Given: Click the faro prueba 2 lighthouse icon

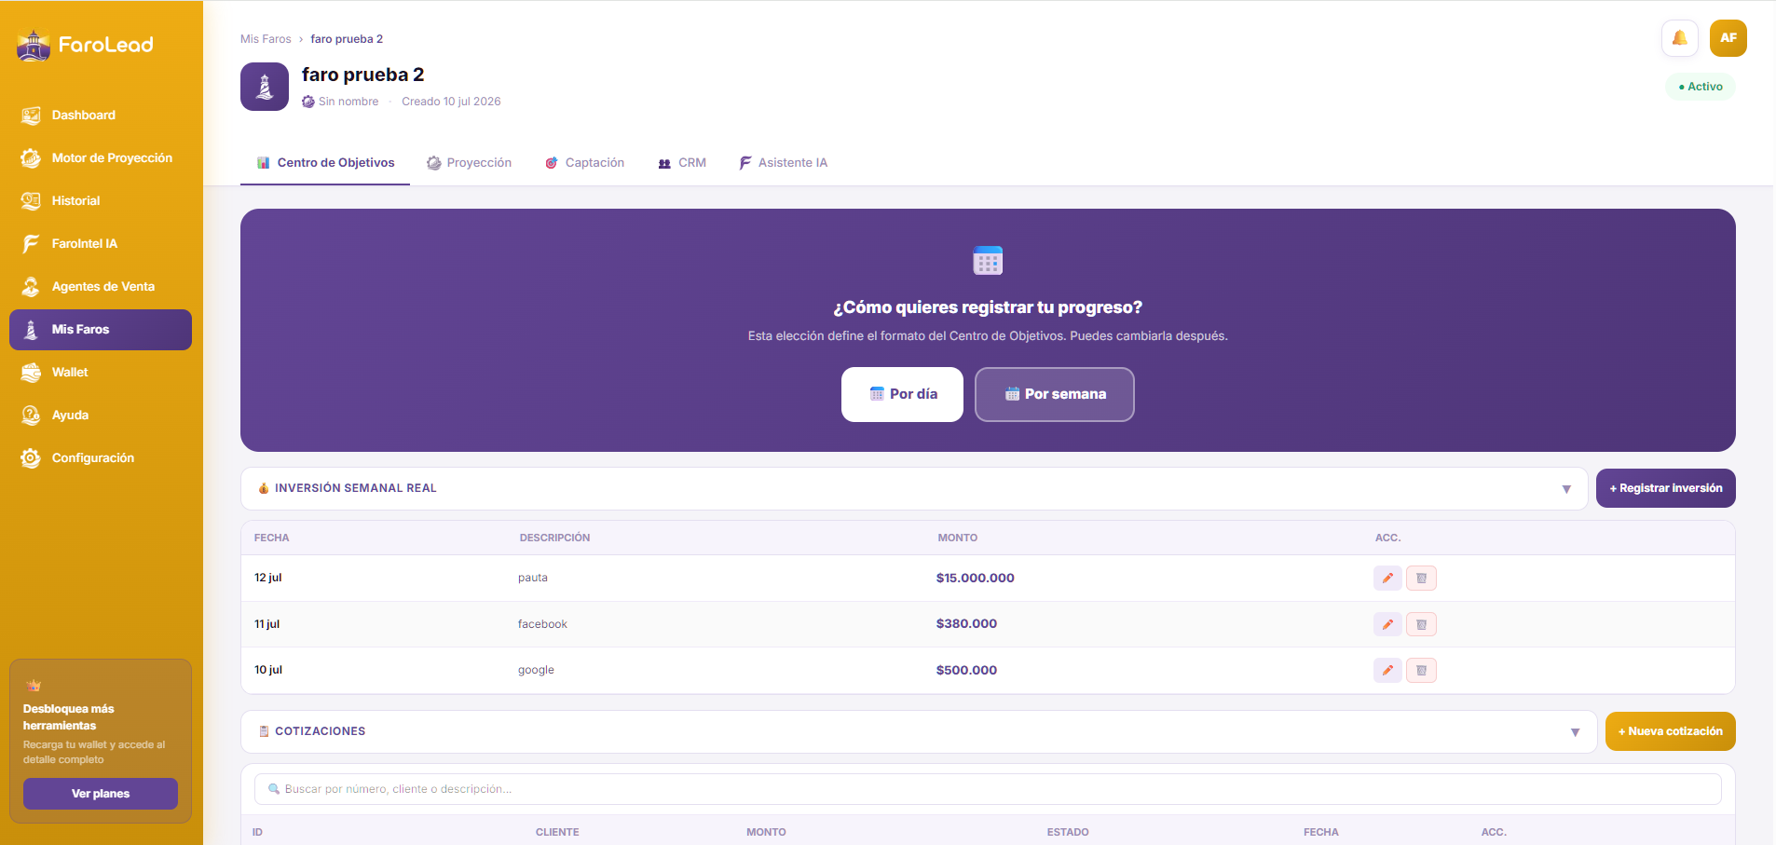Looking at the screenshot, I should click(265, 87).
